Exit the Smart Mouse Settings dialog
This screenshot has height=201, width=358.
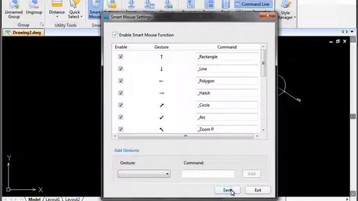[x=258, y=190]
